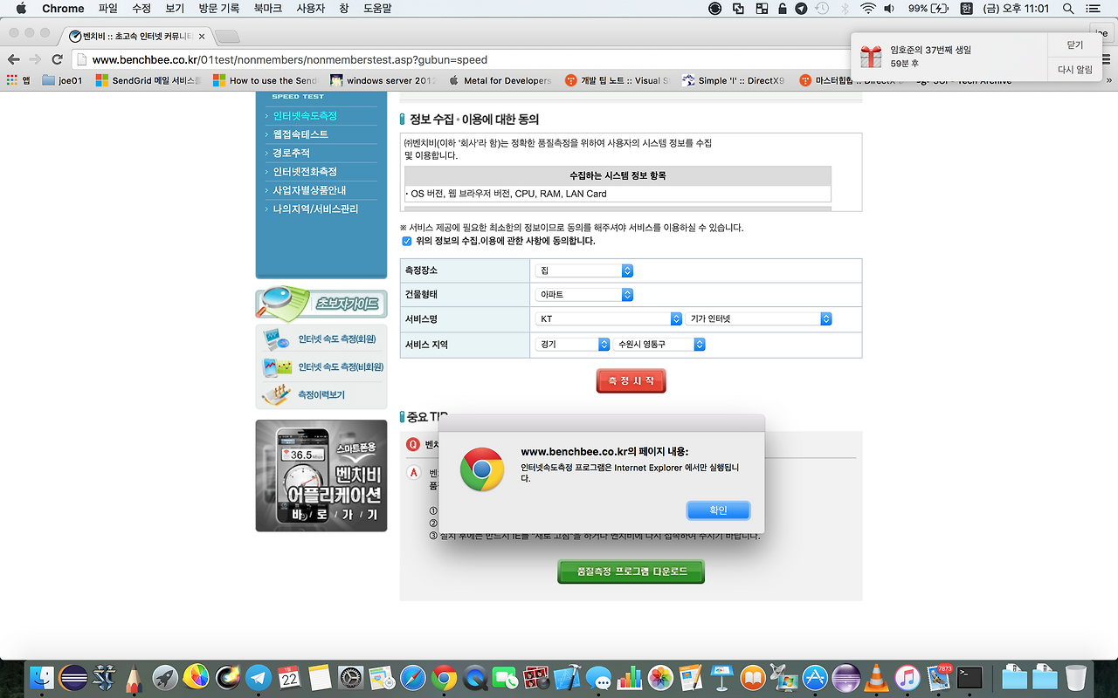Open the 벤치비 어플리케이션 smartphone banner
Image resolution: width=1118 pixels, height=698 pixels.
coord(321,476)
